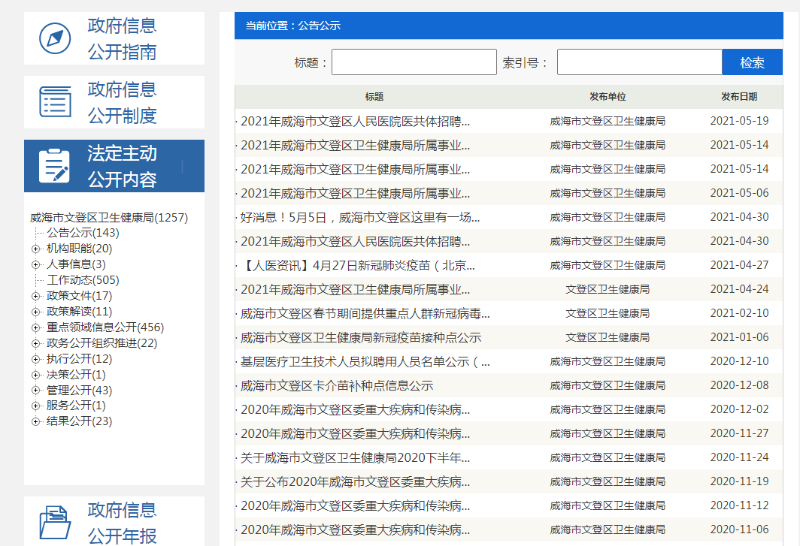Open the 好消息！5月5日 announcement
This screenshot has width=800, height=546.
(360, 217)
